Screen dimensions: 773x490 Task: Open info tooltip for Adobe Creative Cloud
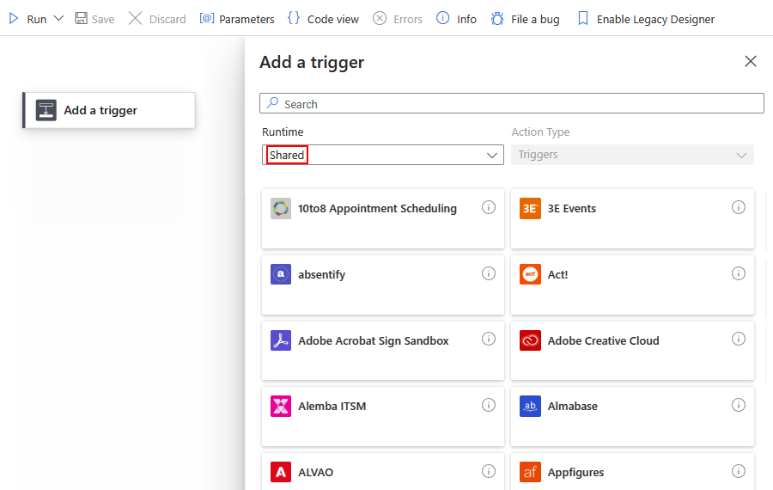[x=738, y=339]
